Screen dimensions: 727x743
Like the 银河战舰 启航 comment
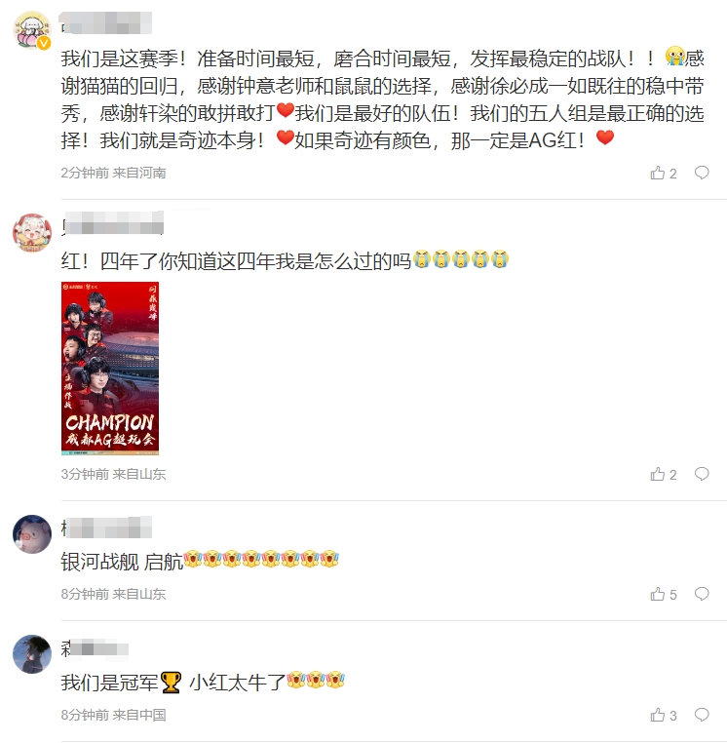tap(663, 594)
